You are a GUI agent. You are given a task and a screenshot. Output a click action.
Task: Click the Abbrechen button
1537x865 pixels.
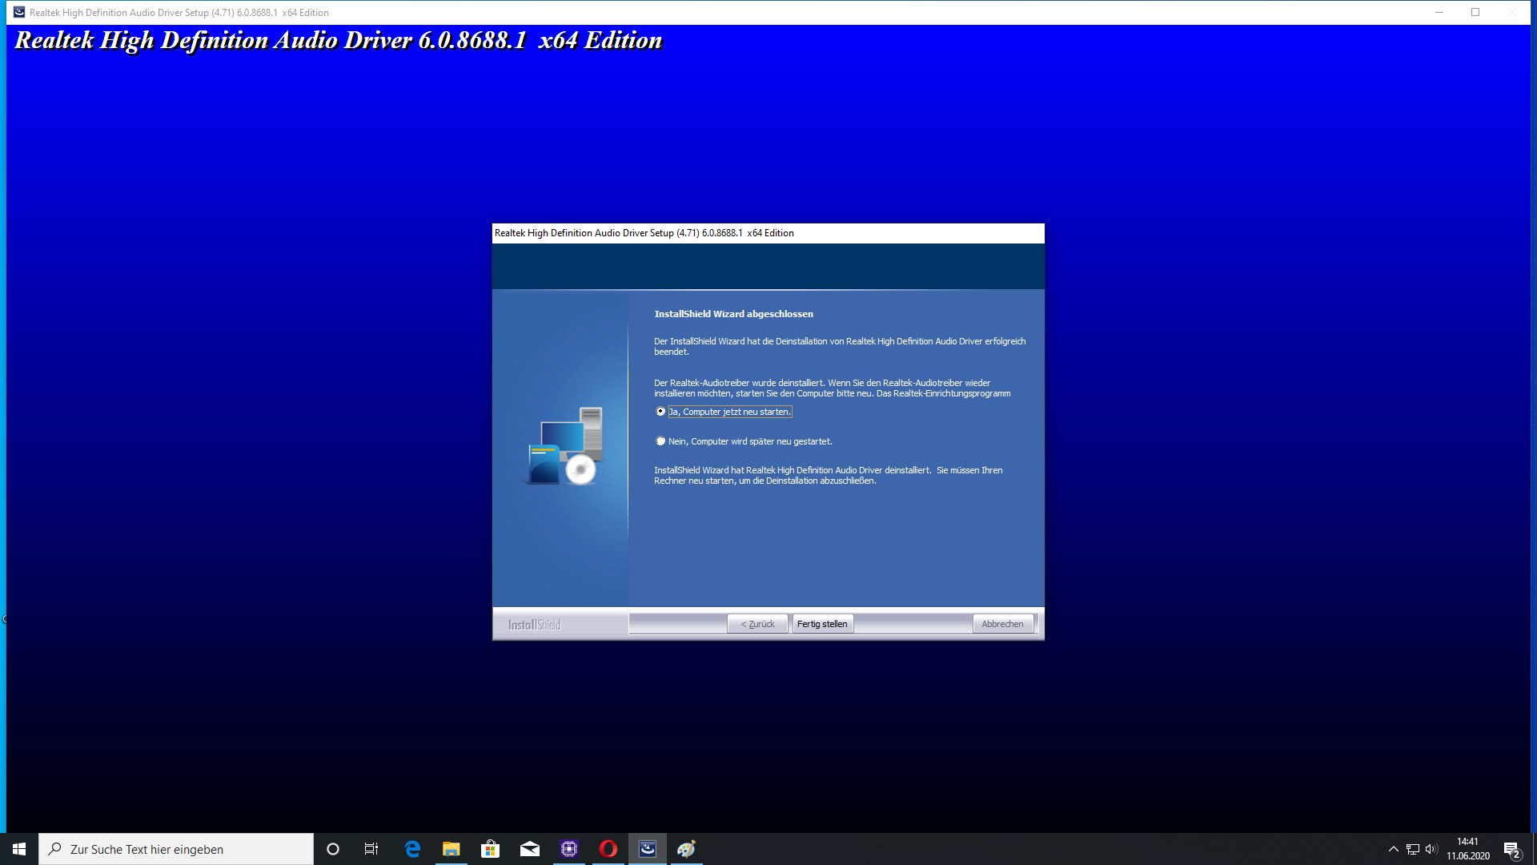[1002, 624]
